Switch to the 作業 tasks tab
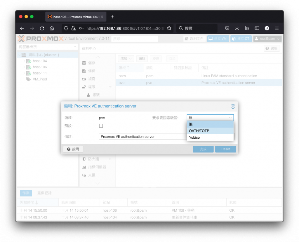The width and height of the screenshot is (299, 242). (26, 193)
